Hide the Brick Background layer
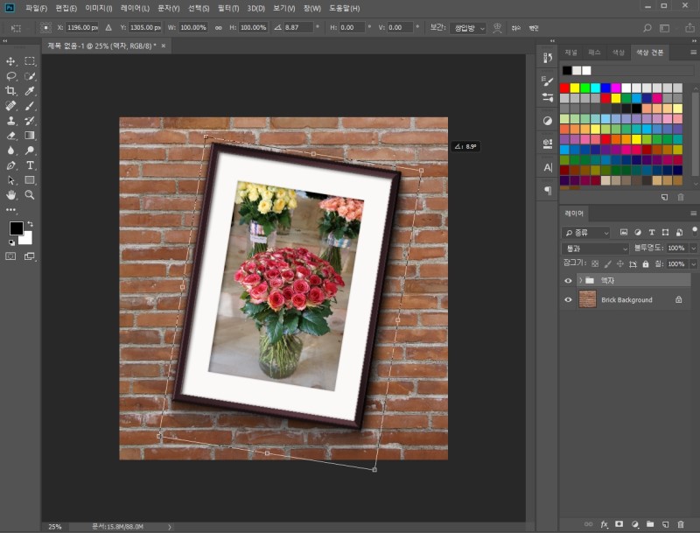Image resolution: width=700 pixels, height=533 pixels. (569, 299)
